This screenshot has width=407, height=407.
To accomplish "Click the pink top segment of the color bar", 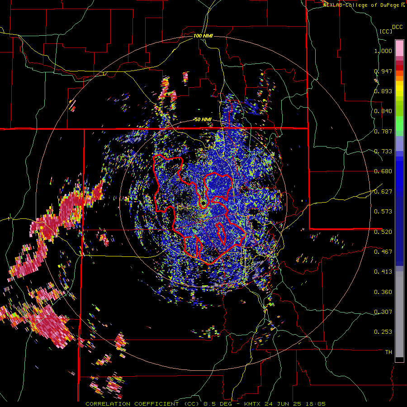I will click(x=399, y=48).
